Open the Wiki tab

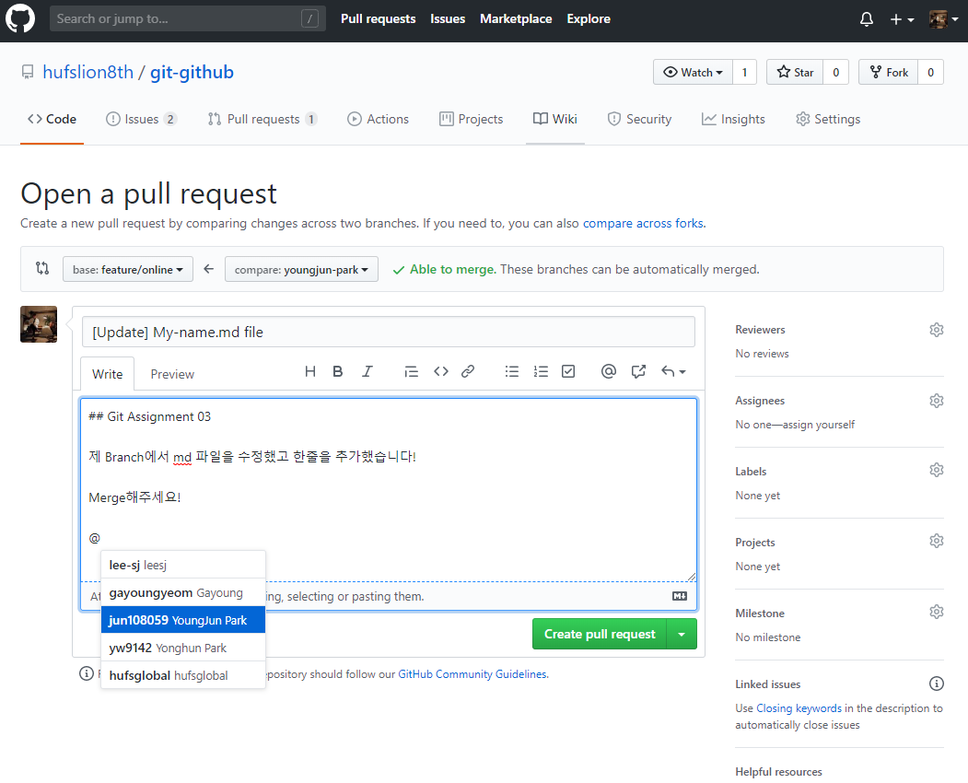point(555,119)
